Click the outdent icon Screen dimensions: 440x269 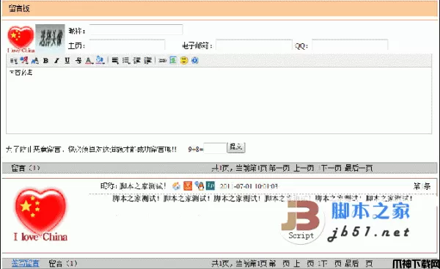coord(137,60)
